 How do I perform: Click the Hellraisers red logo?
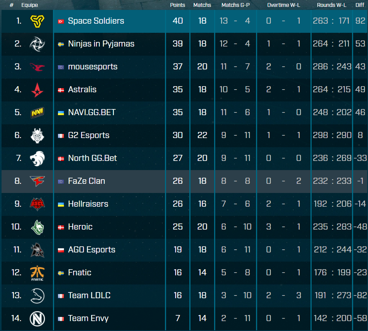point(37,204)
